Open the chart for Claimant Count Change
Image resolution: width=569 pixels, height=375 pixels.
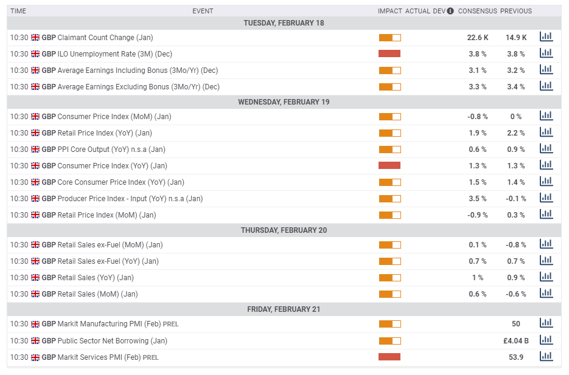click(546, 36)
